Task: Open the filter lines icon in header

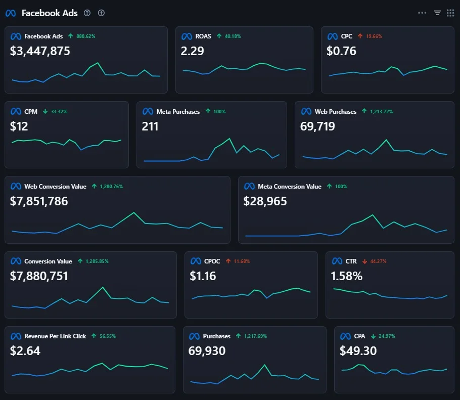Action: point(437,13)
